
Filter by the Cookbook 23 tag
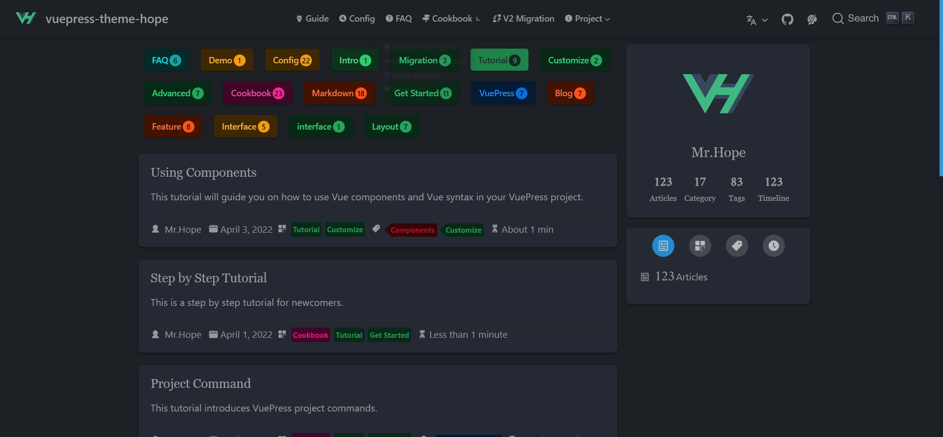pos(258,93)
